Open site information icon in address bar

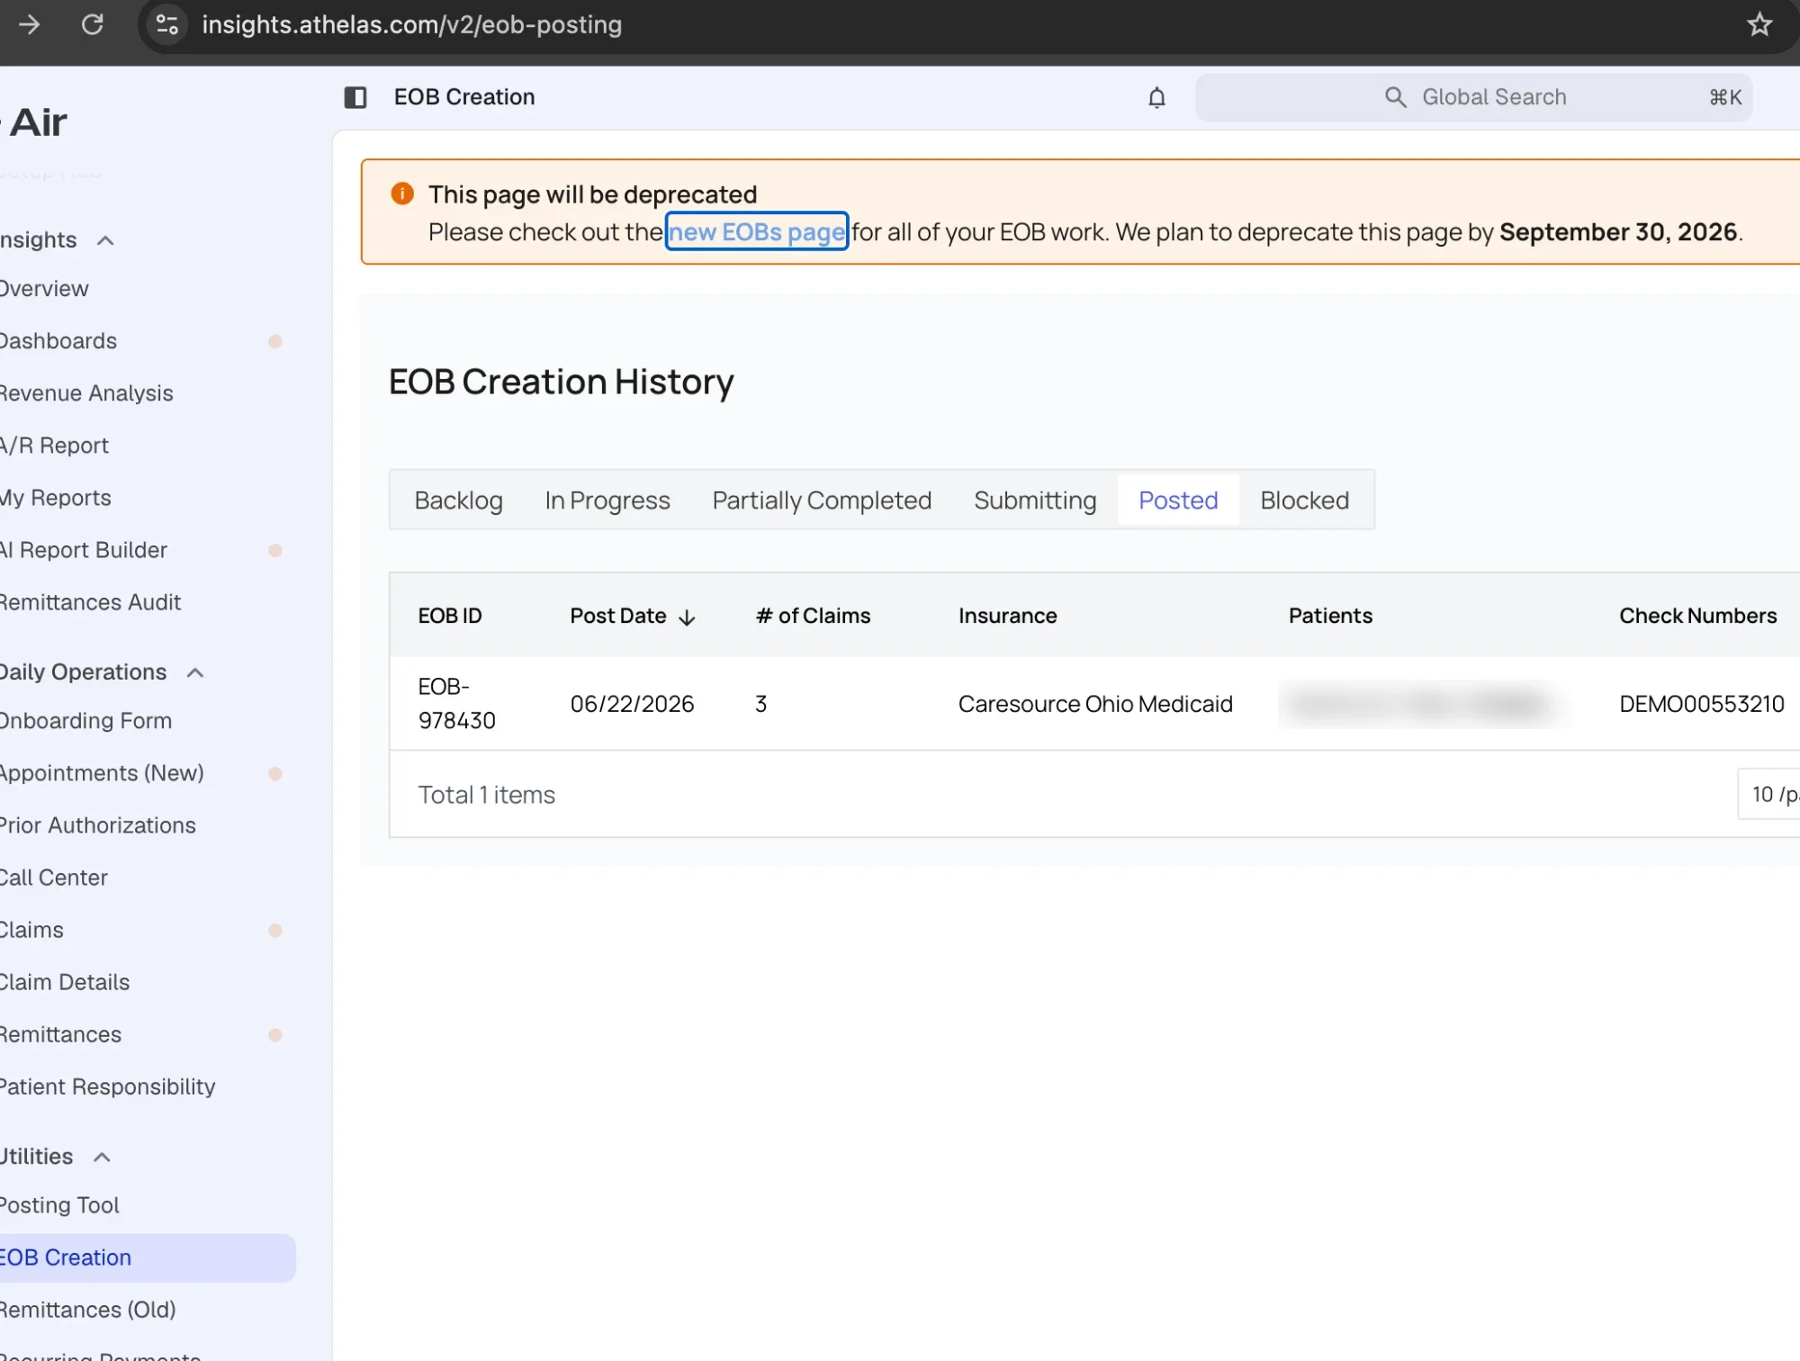tap(167, 24)
